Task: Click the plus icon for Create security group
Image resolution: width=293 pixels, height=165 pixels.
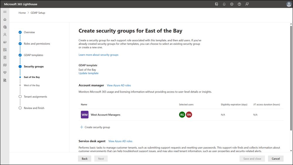Action: 82,127
